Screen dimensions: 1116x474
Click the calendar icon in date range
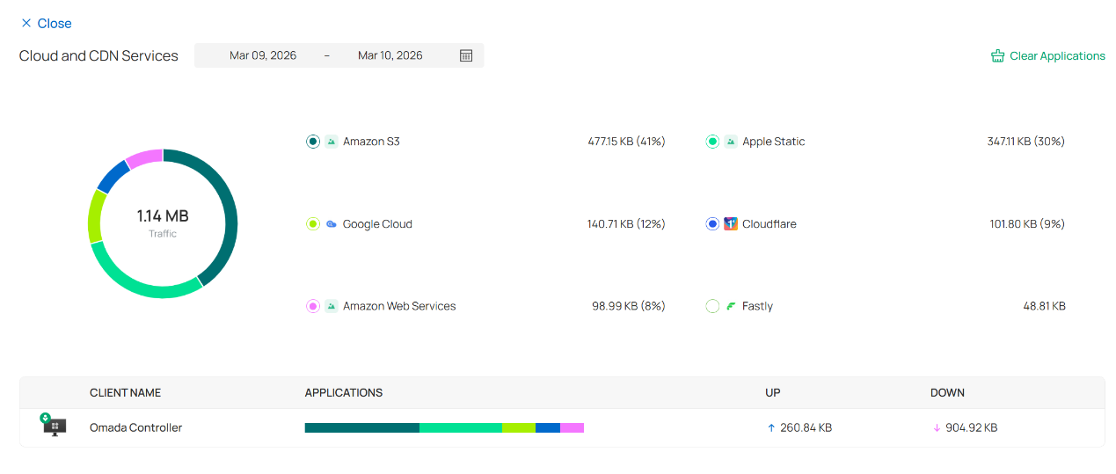pos(466,55)
